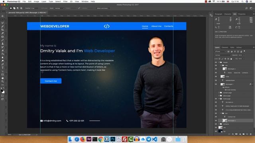The image size is (255, 143).
Task: Click the Select and Mask button
Action: point(102,8)
